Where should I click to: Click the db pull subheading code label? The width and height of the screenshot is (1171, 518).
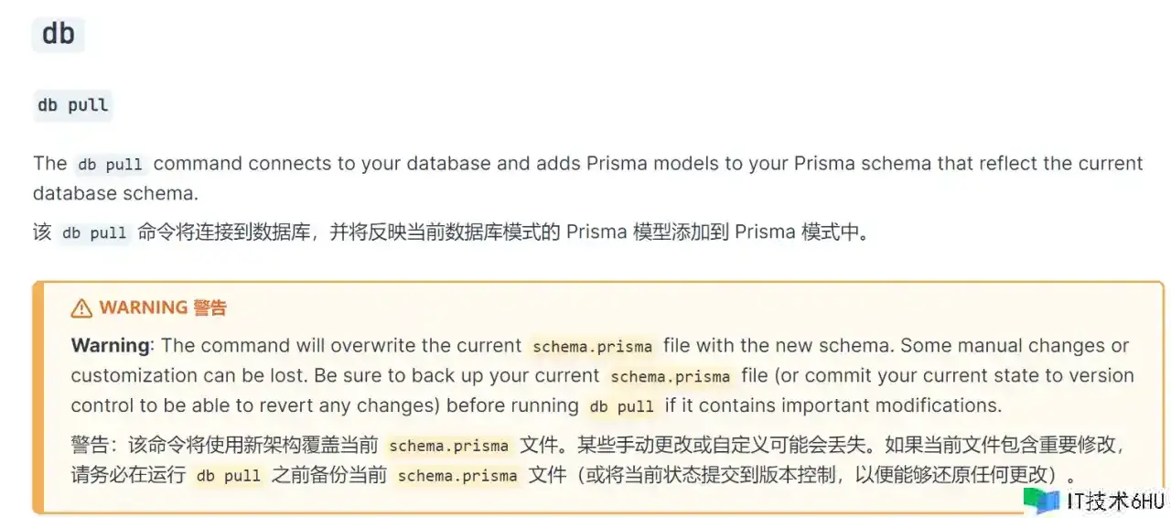coord(72,105)
